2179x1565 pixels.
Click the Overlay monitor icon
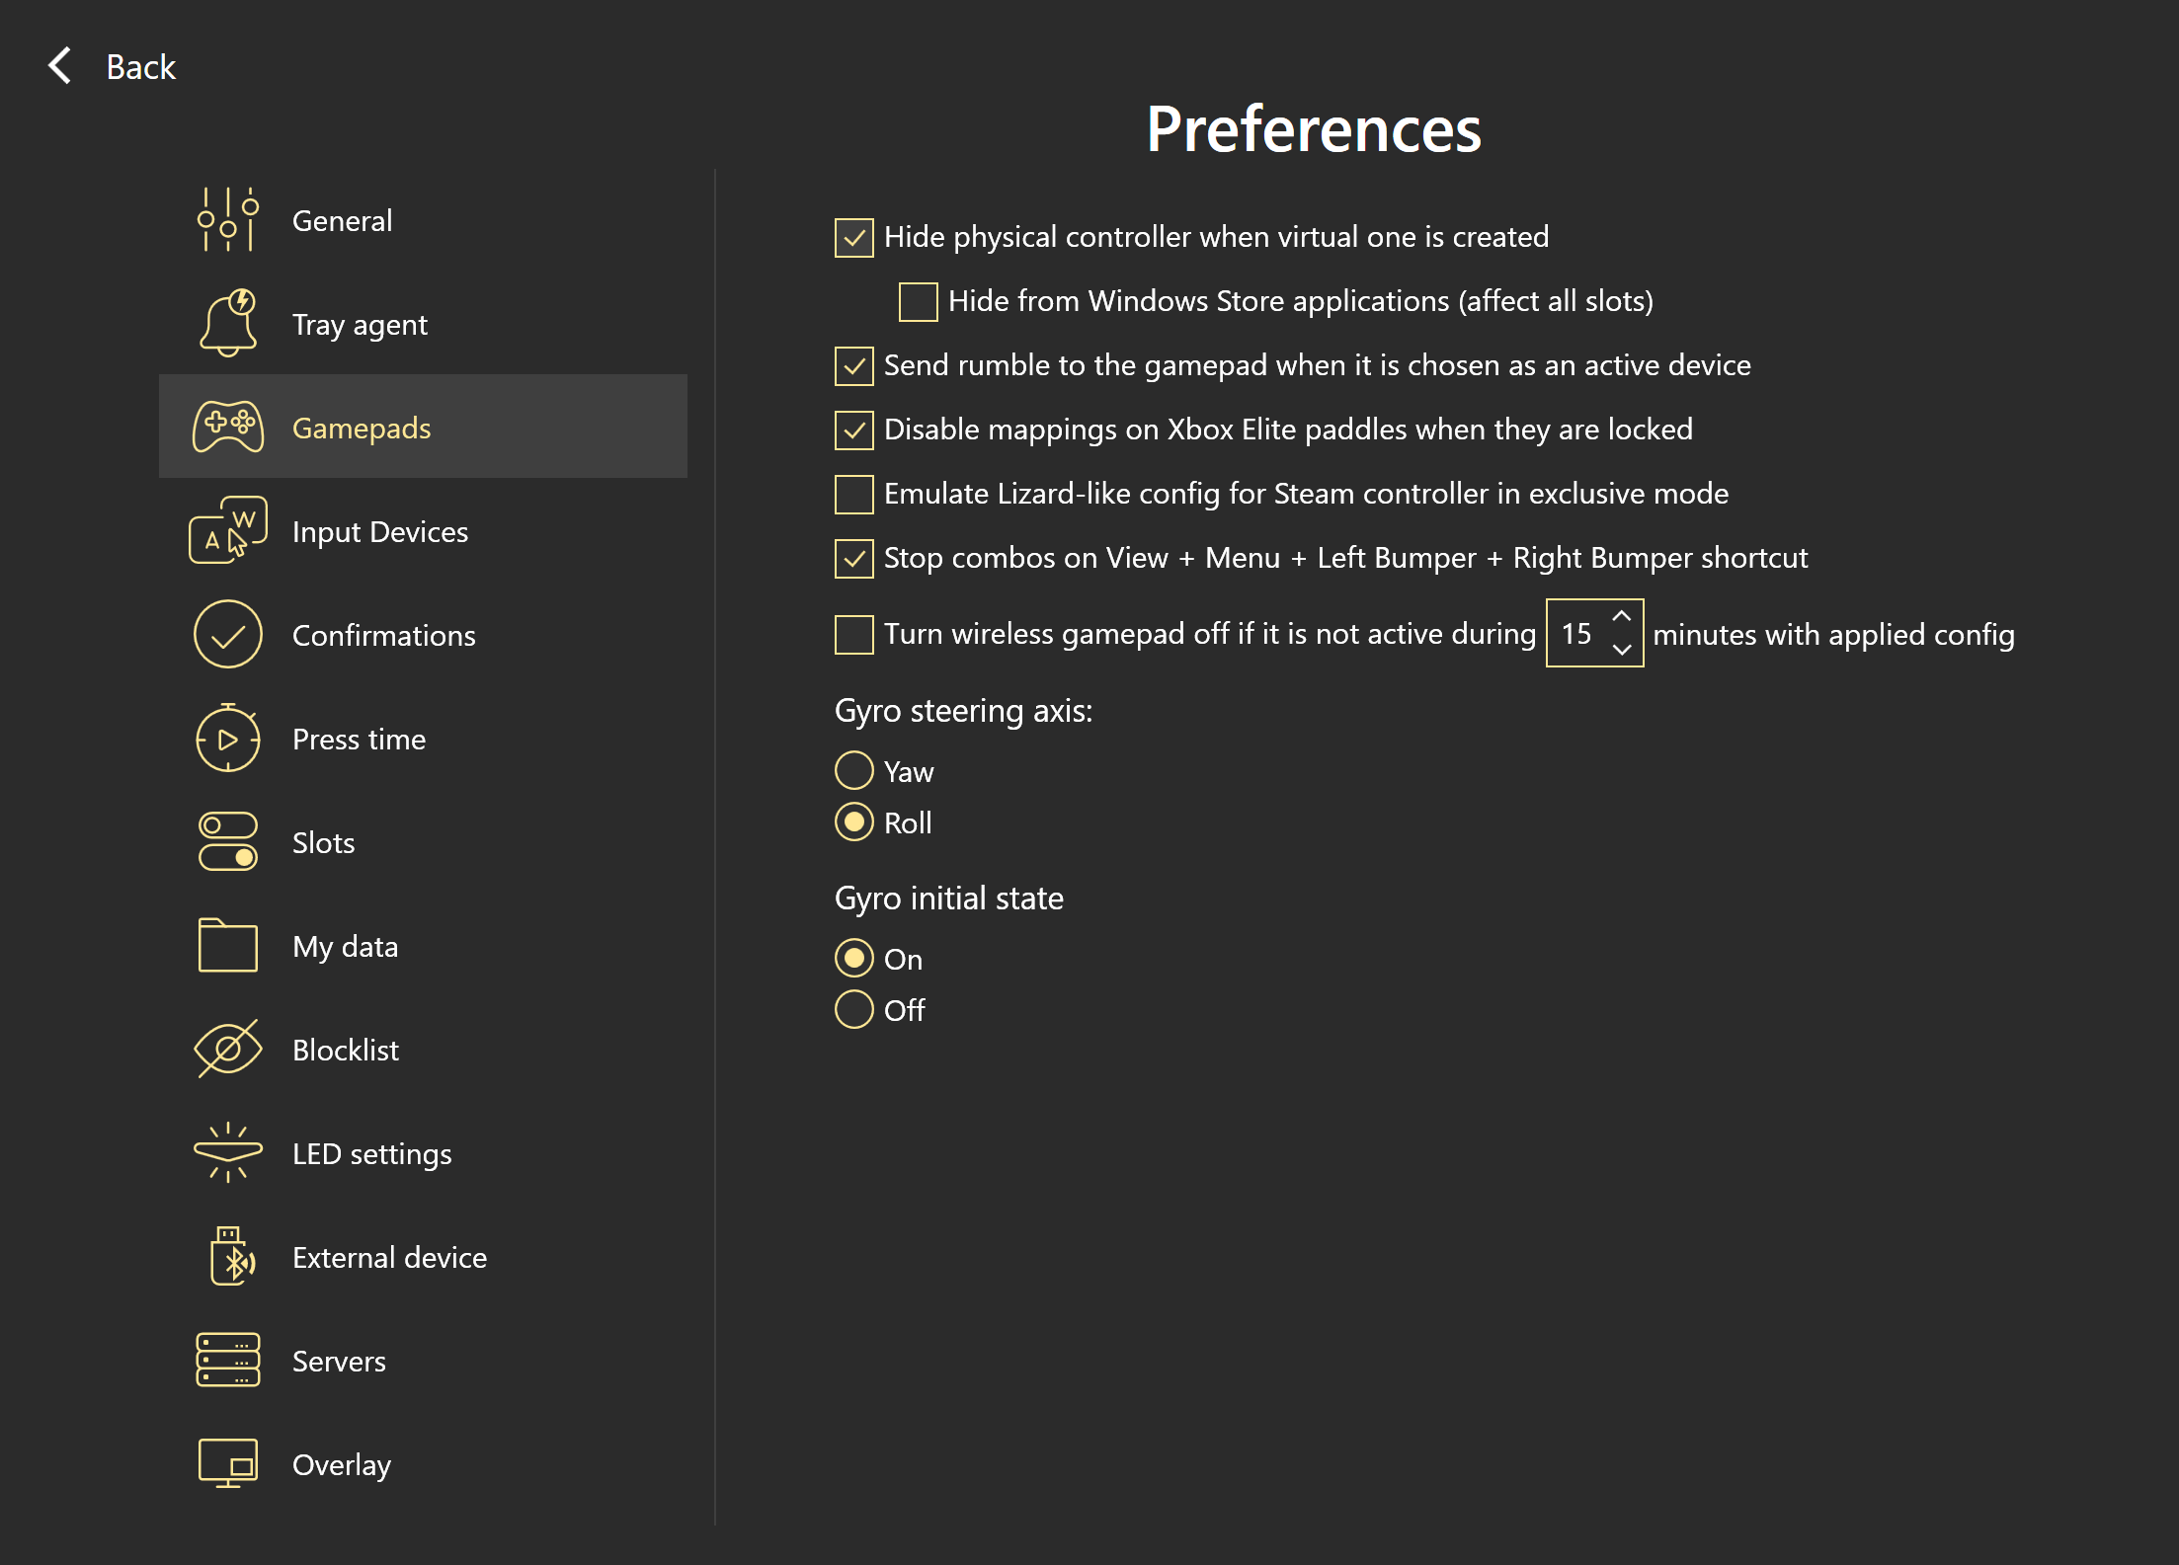pos(228,1463)
